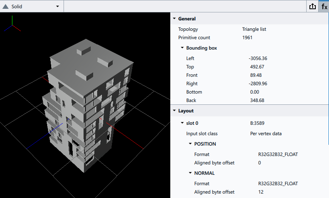Click NORMAL aligned byte offset value 12

(x=261, y=192)
